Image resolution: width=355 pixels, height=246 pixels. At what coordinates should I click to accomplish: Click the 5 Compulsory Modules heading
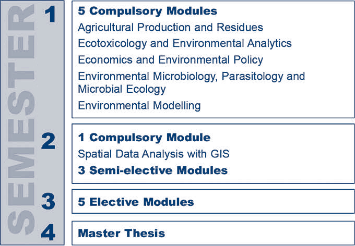coord(147,11)
